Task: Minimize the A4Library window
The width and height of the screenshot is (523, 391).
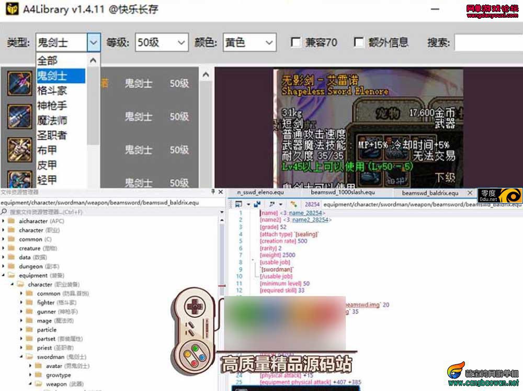Action: coord(435,9)
